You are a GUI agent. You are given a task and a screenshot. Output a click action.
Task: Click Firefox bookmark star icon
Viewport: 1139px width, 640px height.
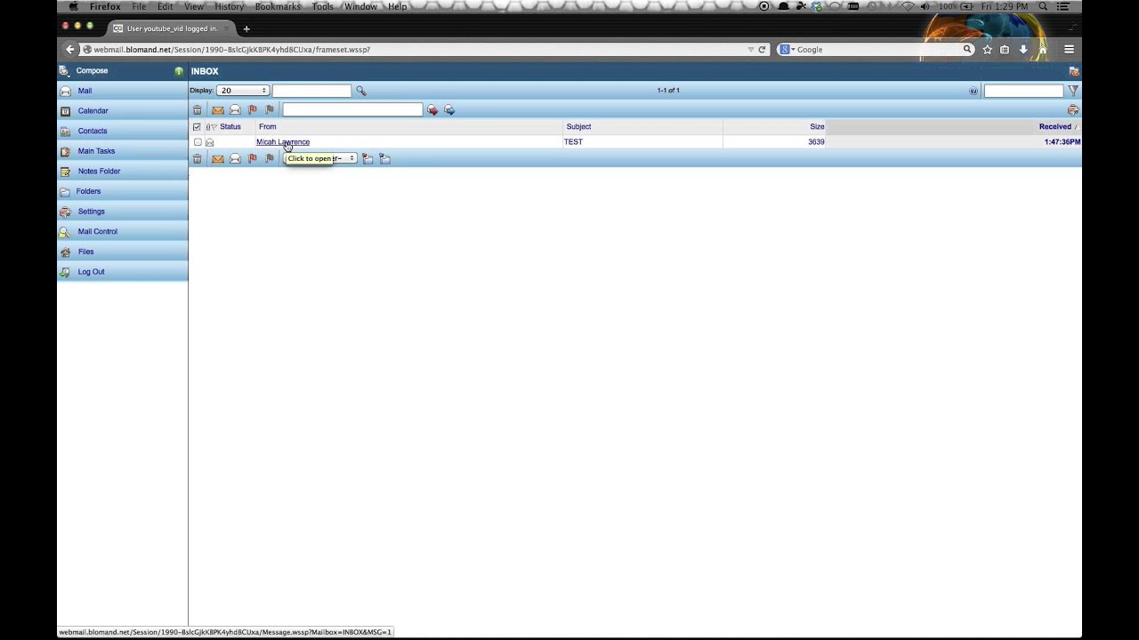tap(987, 50)
